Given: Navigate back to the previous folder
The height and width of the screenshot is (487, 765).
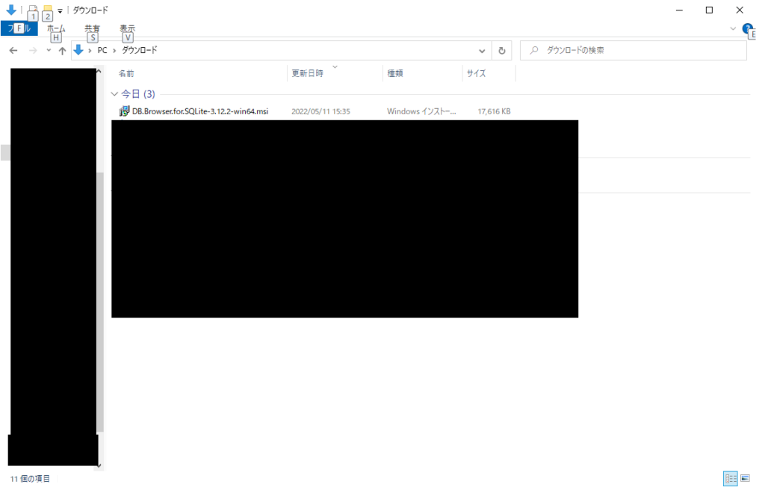Looking at the screenshot, I should tap(13, 50).
